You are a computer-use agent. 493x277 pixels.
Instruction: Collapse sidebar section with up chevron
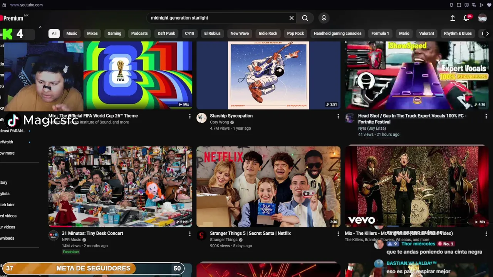[40, 27]
